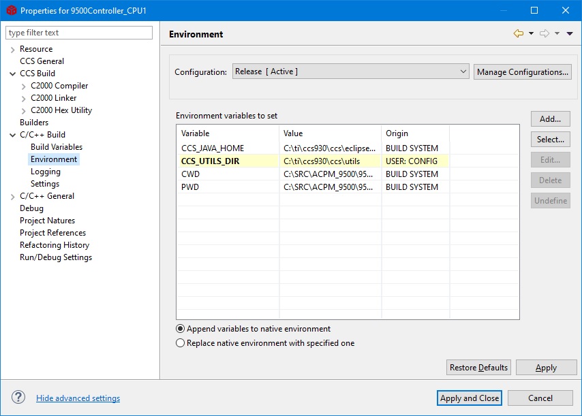Click the help question mark icon

tap(18, 398)
